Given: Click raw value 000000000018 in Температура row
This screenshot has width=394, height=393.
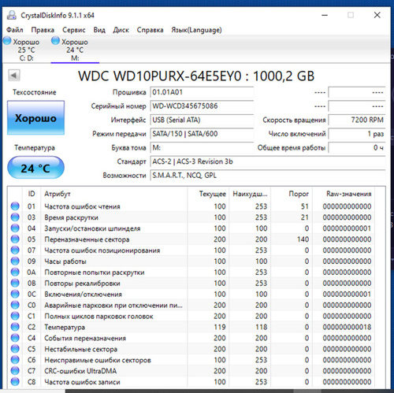Looking at the screenshot, I should coord(347,328).
